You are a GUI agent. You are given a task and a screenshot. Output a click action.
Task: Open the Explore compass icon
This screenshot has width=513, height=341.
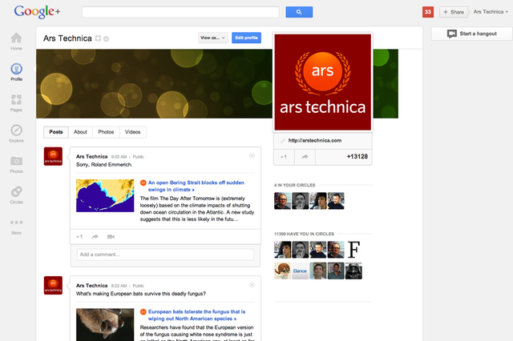[16, 130]
